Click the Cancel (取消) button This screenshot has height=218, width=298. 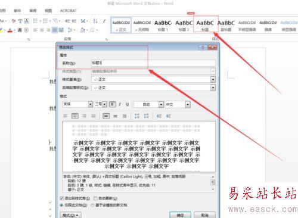[x=204, y=215]
